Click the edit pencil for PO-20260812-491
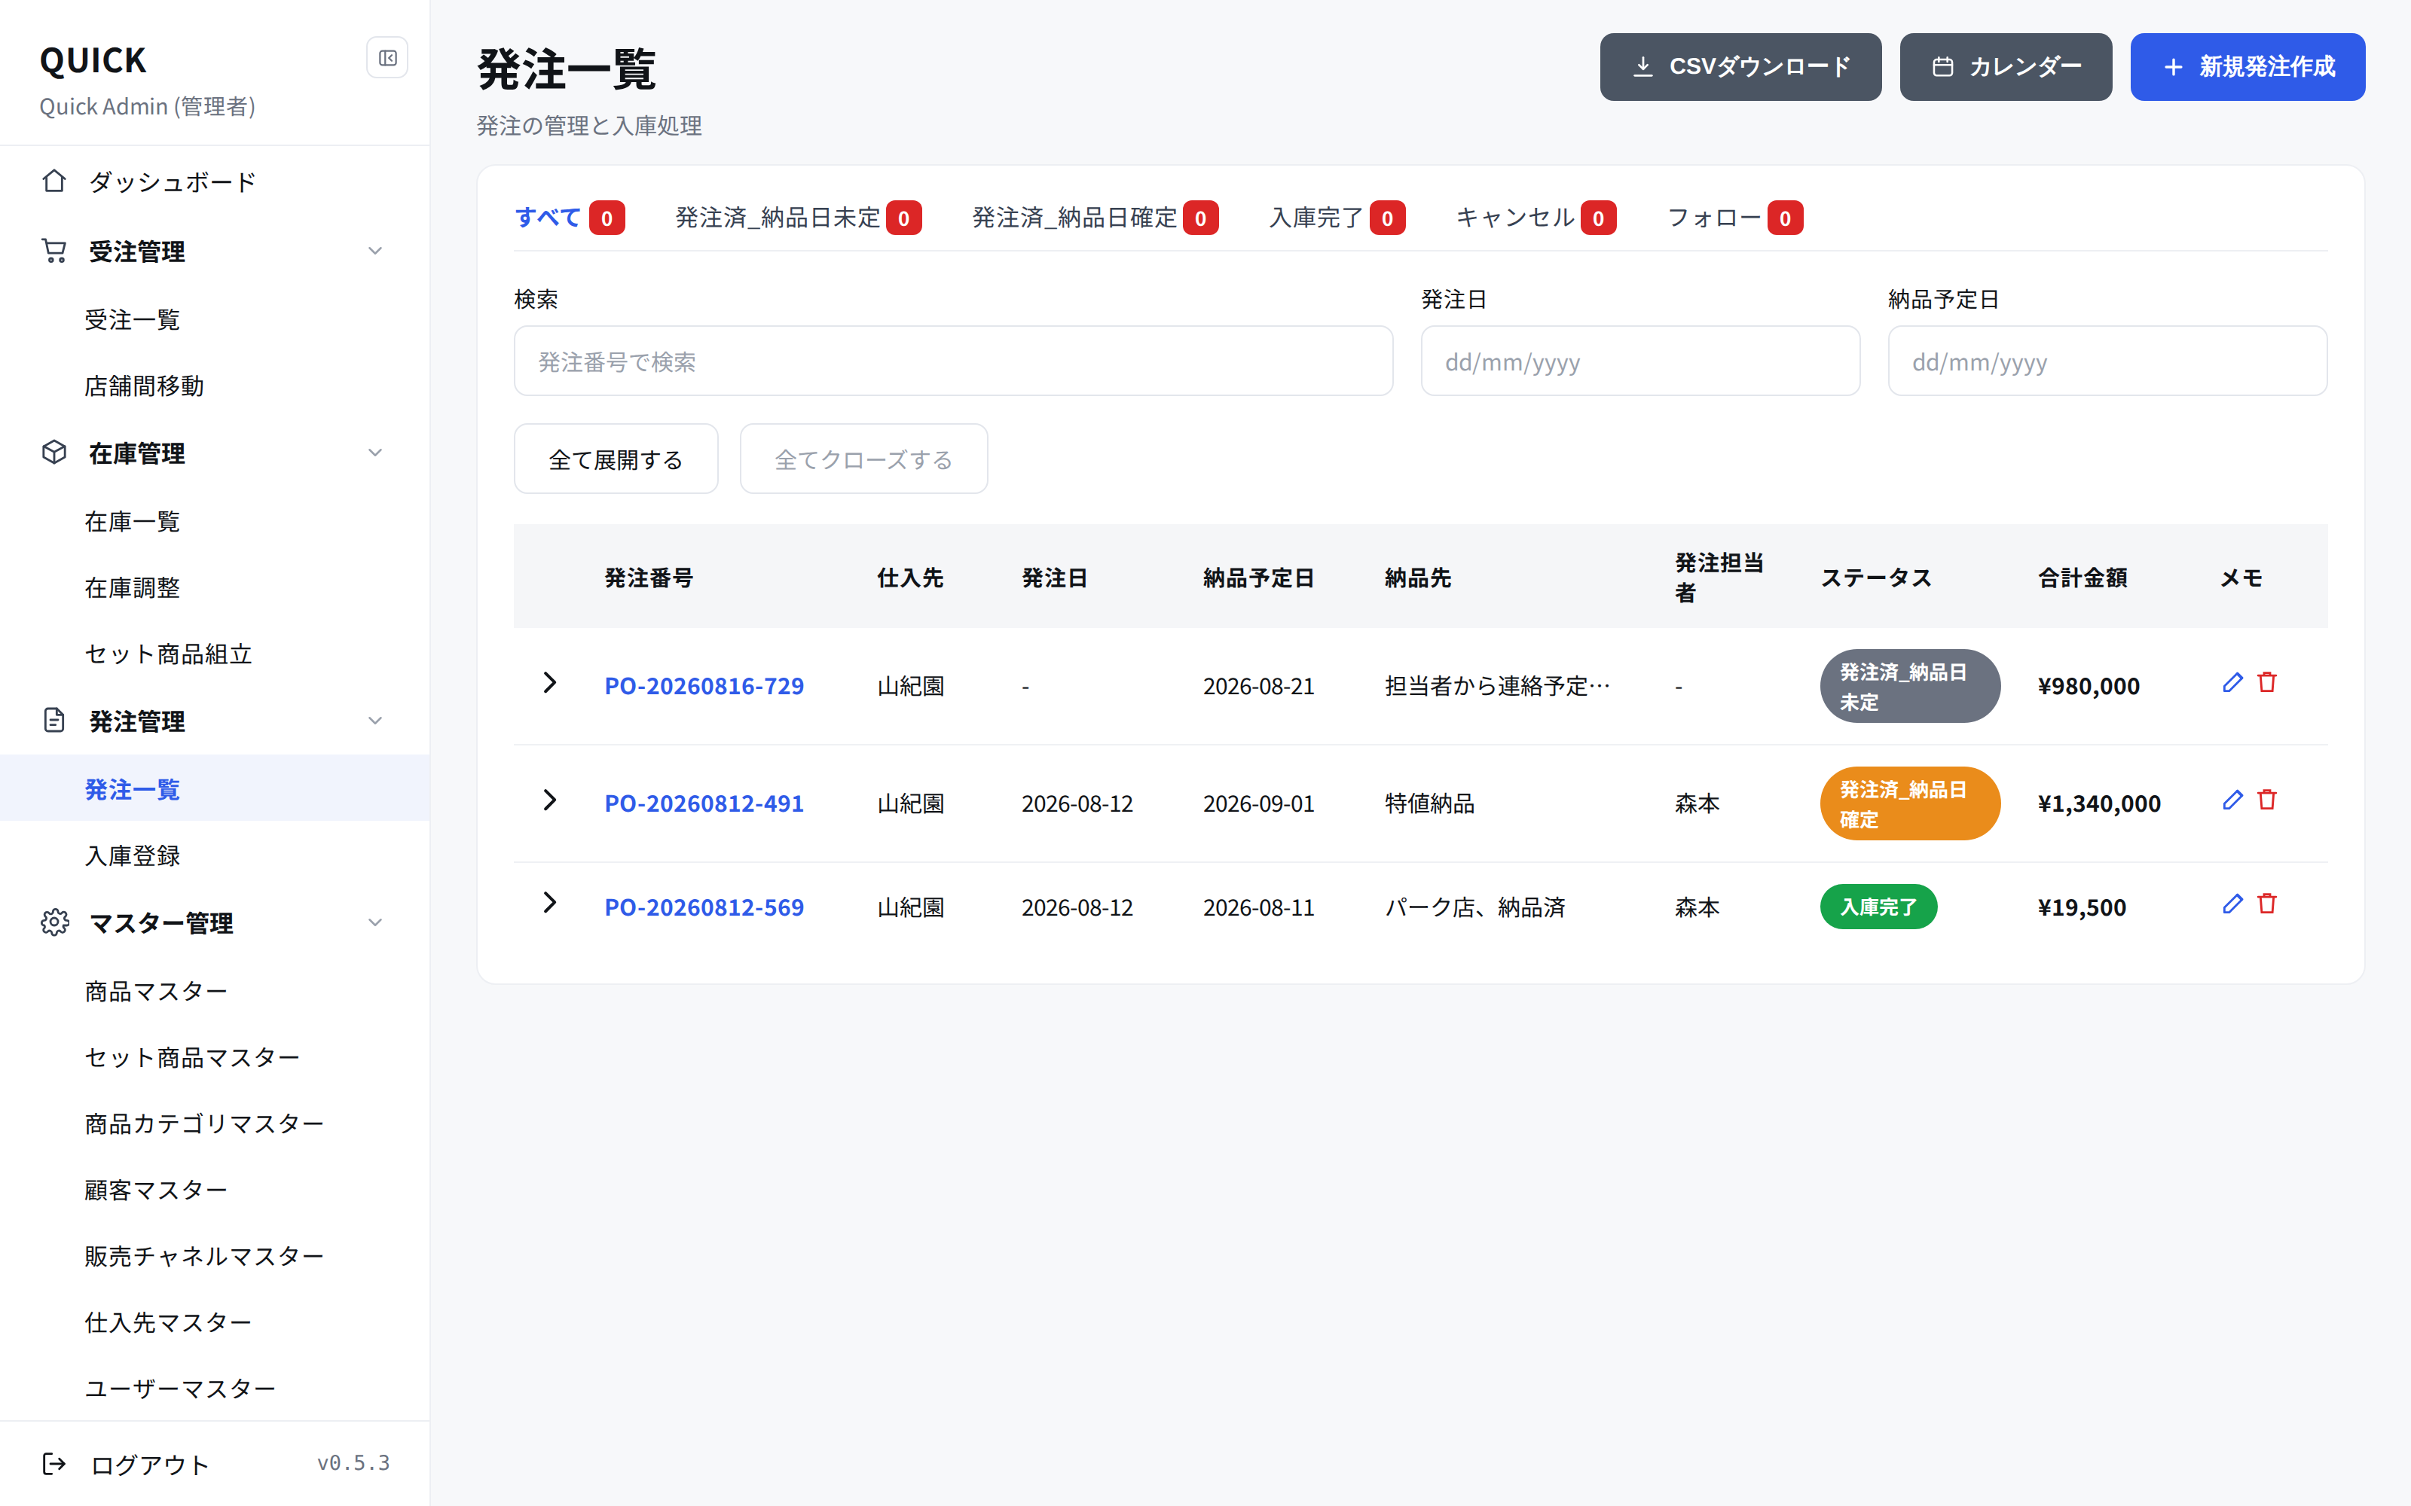Image resolution: width=2411 pixels, height=1506 pixels. 2232,800
